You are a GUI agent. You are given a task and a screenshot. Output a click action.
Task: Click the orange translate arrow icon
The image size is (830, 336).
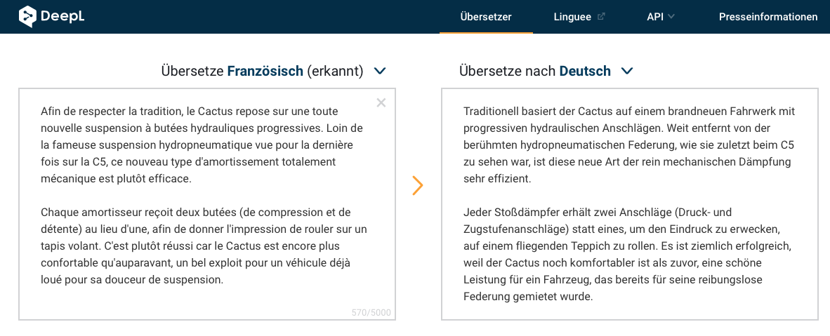click(x=418, y=185)
